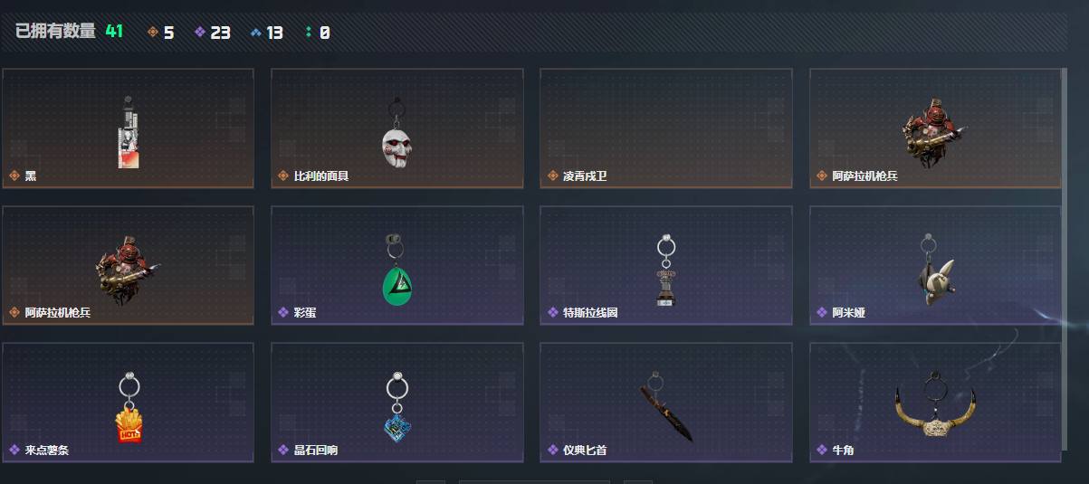The height and width of the screenshot is (484, 1089).
Task: Pick the 来点薯条 fries charm
Action: pyautogui.click(x=128, y=403)
